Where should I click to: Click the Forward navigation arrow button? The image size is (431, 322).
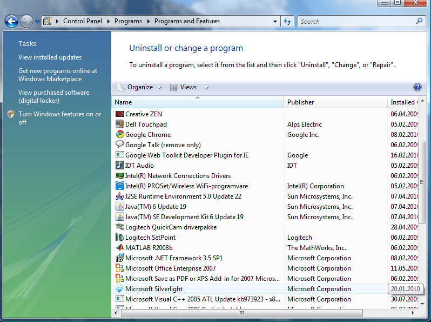coord(26,21)
